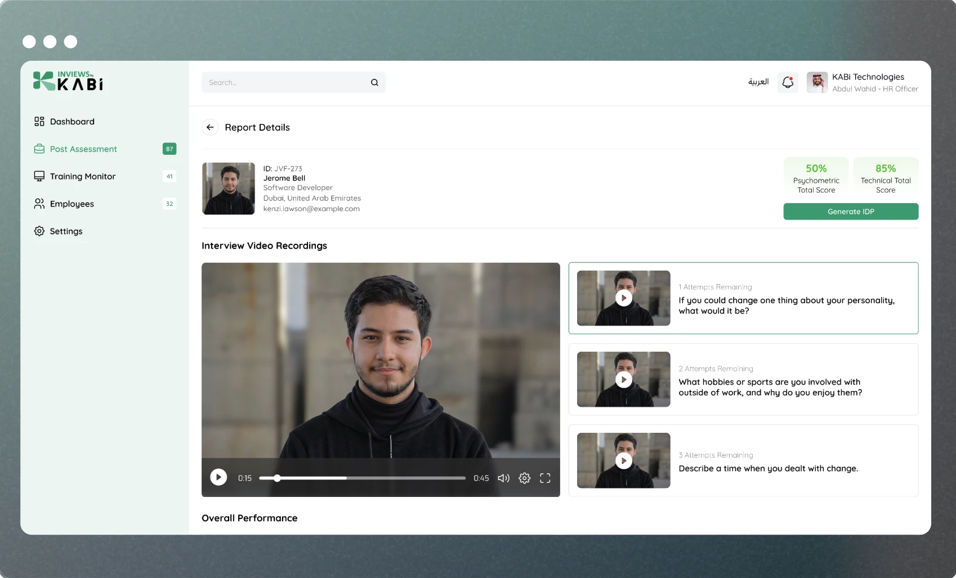This screenshot has height=578, width=956.
Task: Click the 85% Technical Total Score card
Action: pos(886,178)
